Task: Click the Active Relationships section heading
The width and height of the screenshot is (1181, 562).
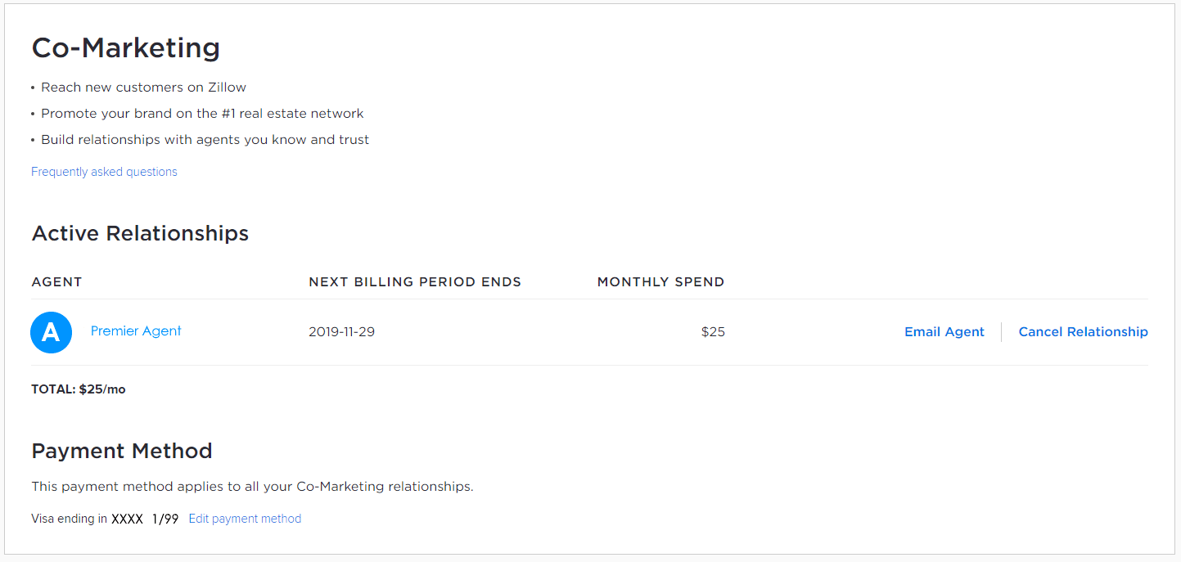Action: (139, 233)
